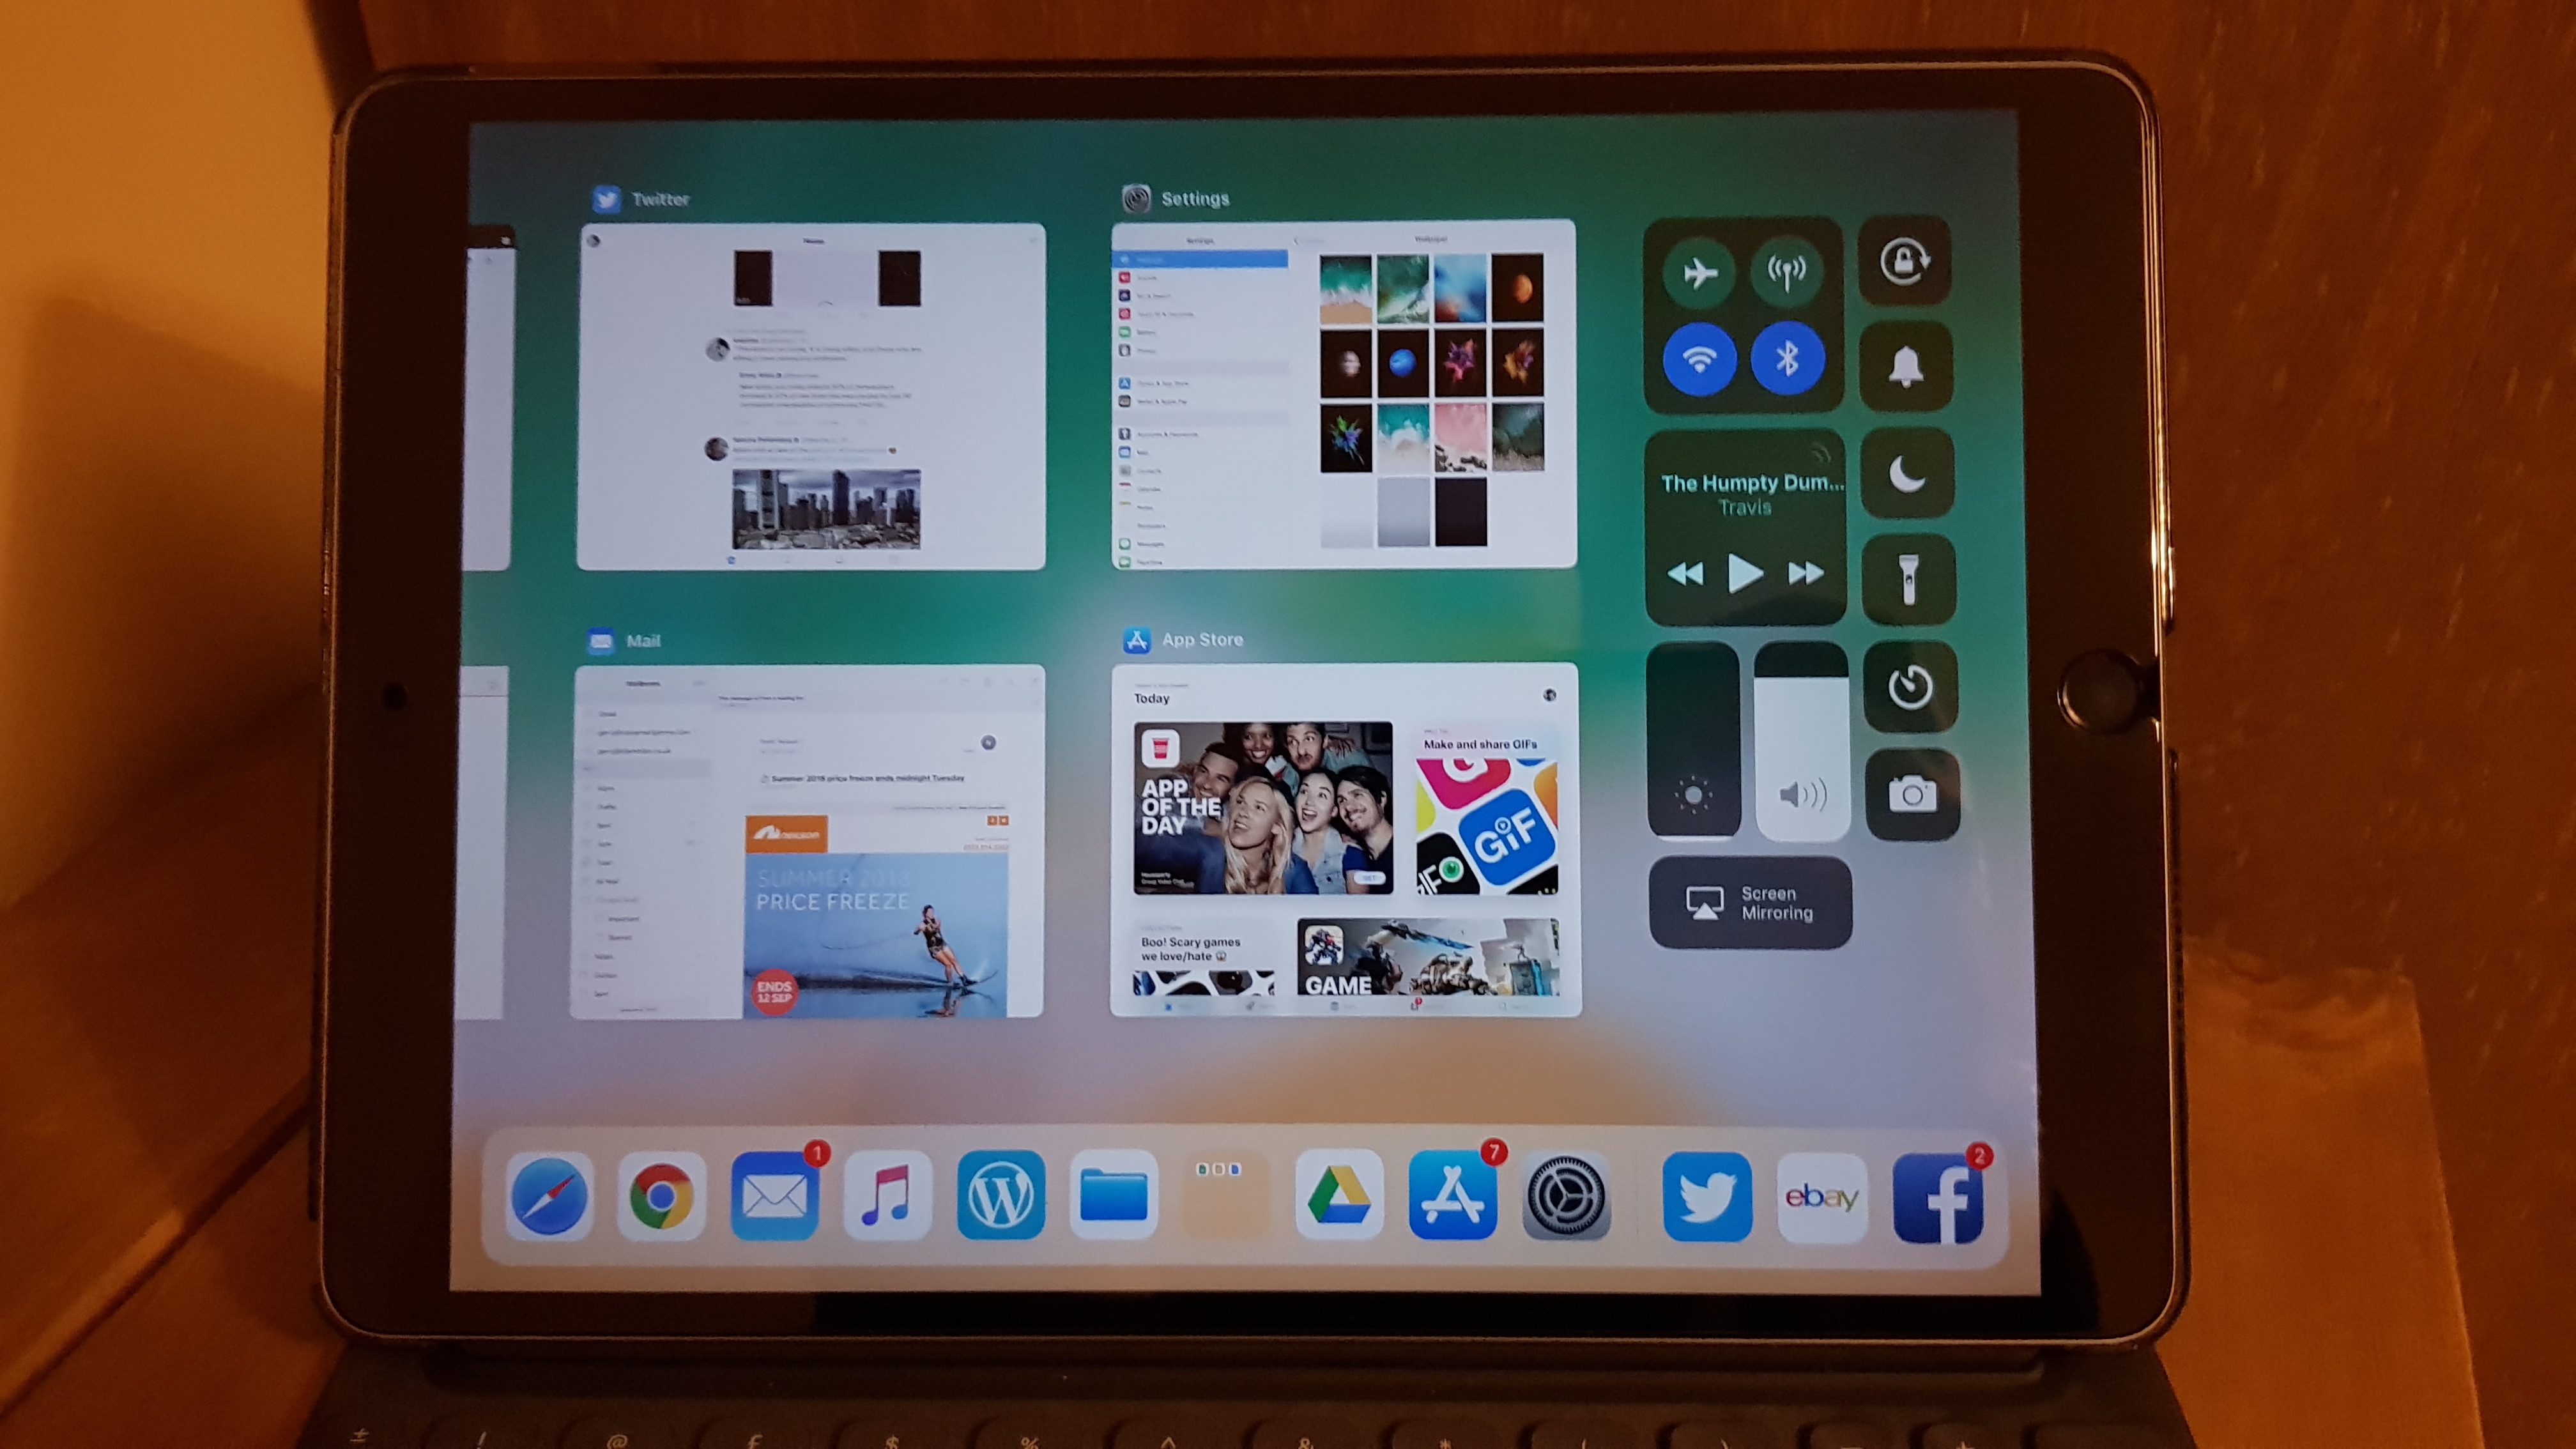Open the city skyline photo in Twitter
Viewport: 2576px width, 1449px height.
pyautogui.click(x=826, y=509)
